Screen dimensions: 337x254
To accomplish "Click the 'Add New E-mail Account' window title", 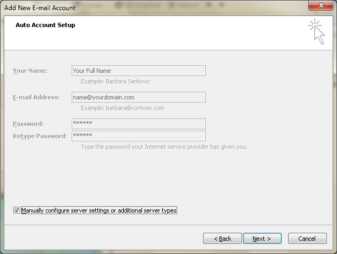I will 40,8.
